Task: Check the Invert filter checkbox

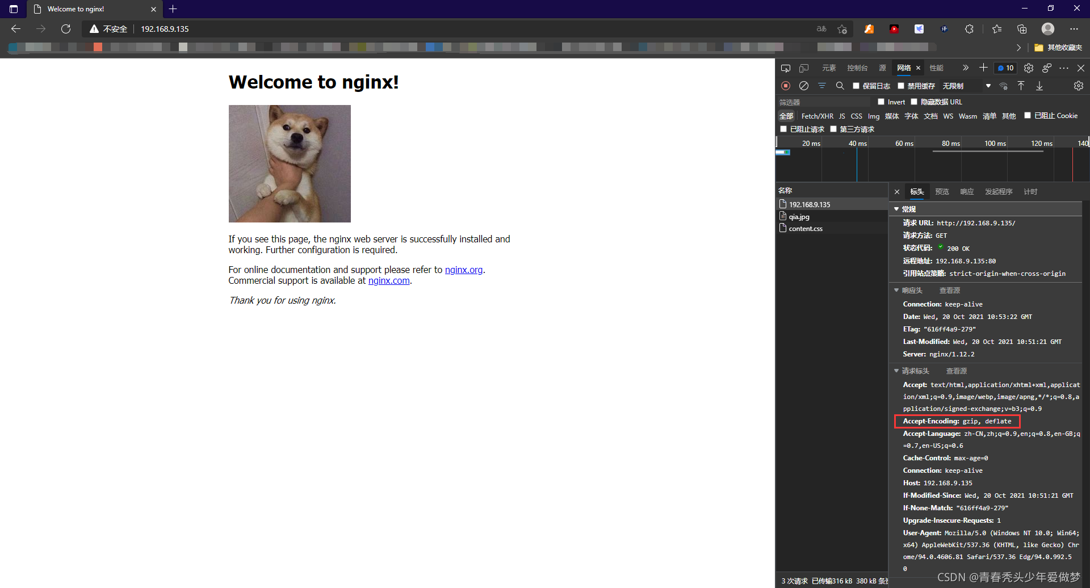Action: 881,102
